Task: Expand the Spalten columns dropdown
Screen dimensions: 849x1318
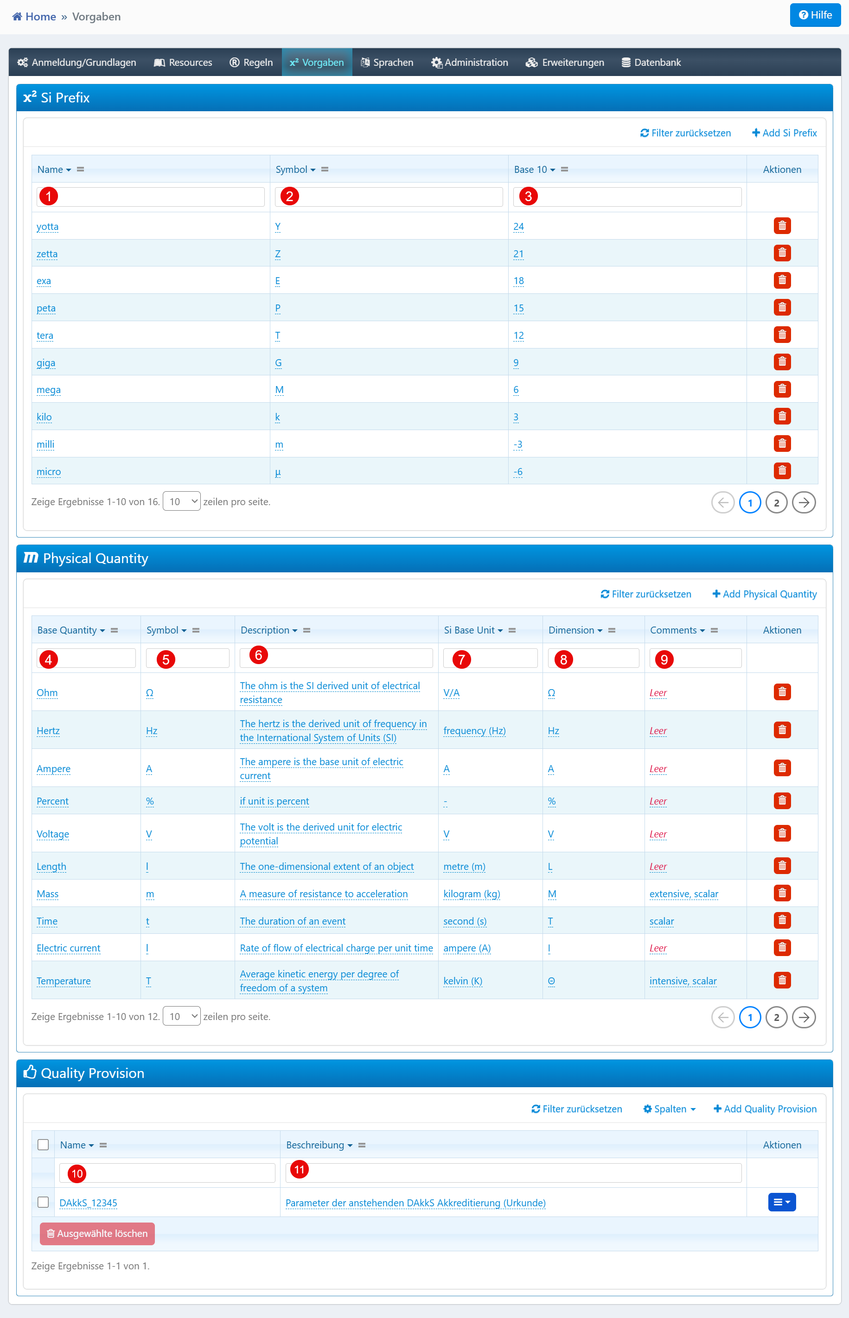Action: click(669, 1109)
